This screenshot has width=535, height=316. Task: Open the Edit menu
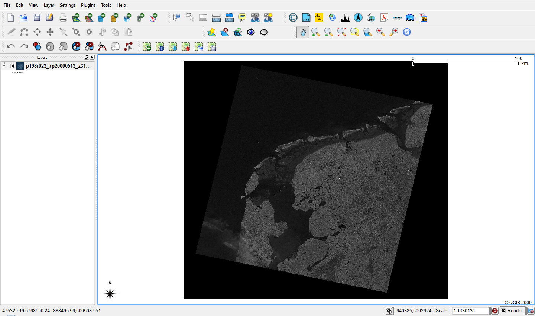[x=20, y=5]
